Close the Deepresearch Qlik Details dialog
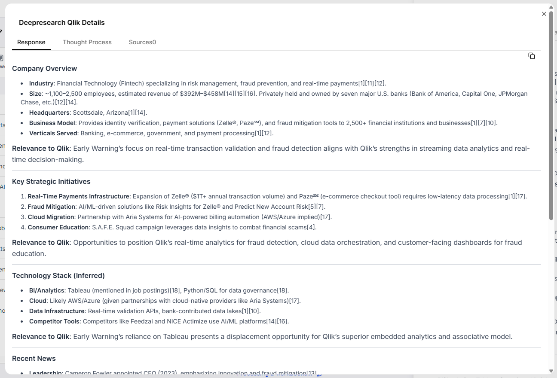 (544, 14)
